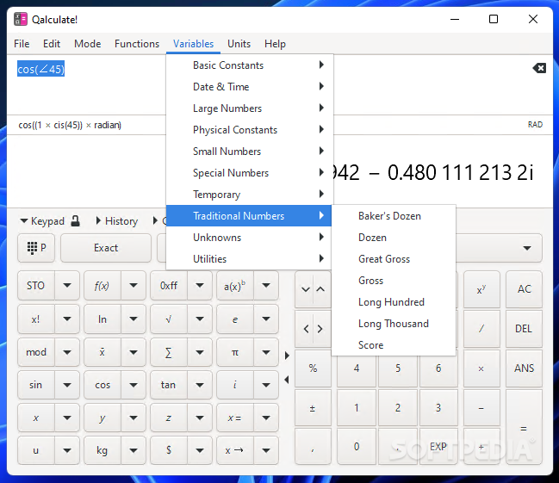559x483 pixels.
Task: Click the x = solve button
Action: [x=235, y=418]
